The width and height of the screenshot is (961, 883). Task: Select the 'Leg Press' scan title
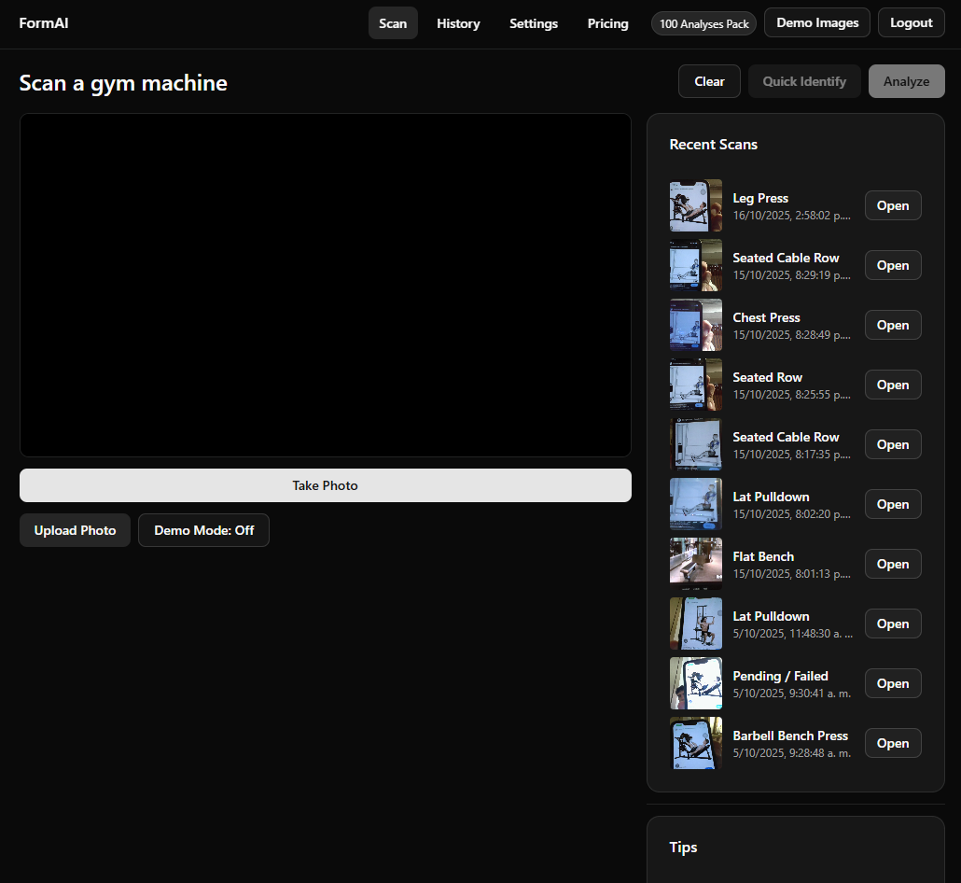coord(760,198)
